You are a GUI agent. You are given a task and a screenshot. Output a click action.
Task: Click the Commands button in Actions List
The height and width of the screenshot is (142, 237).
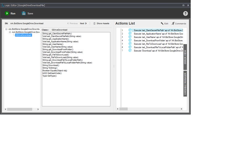(x=179, y=23)
